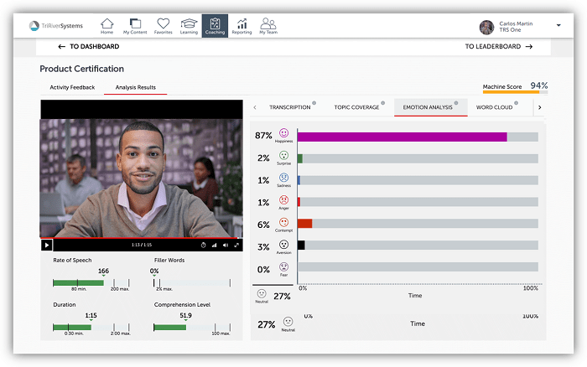Open My Content from the navigation bar

(x=135, y=26)
